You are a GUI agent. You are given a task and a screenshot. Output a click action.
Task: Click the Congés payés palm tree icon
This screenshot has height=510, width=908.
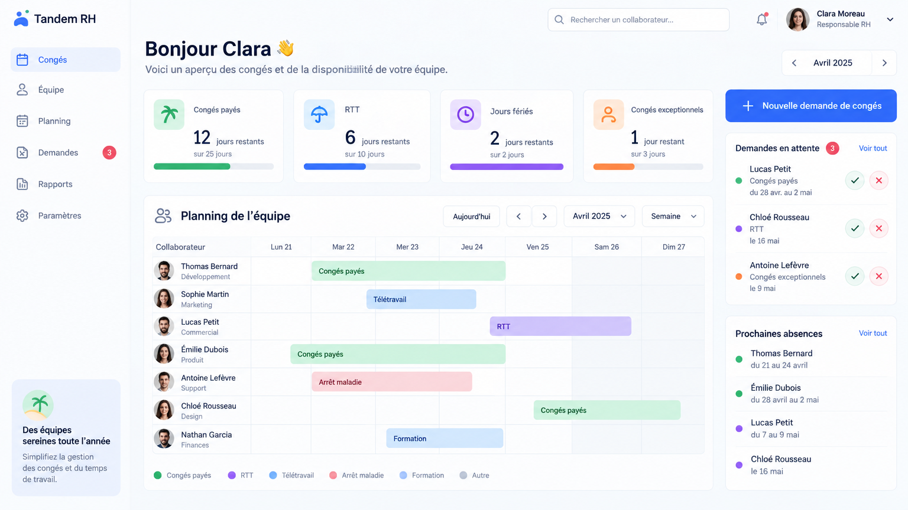(169, 115)
